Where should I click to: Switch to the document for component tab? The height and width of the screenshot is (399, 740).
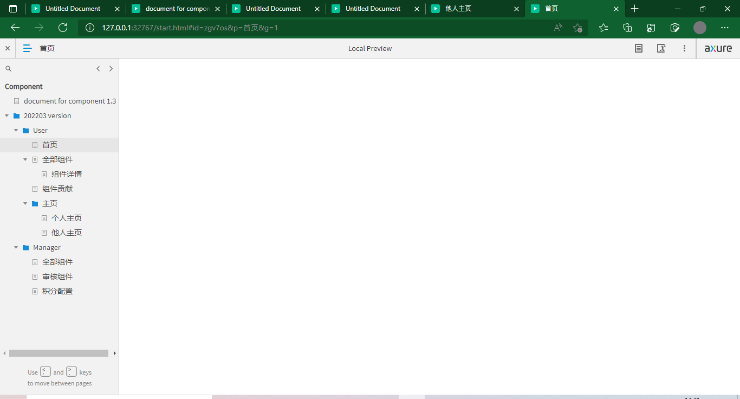pyautogui.click(x=176, y=9)
